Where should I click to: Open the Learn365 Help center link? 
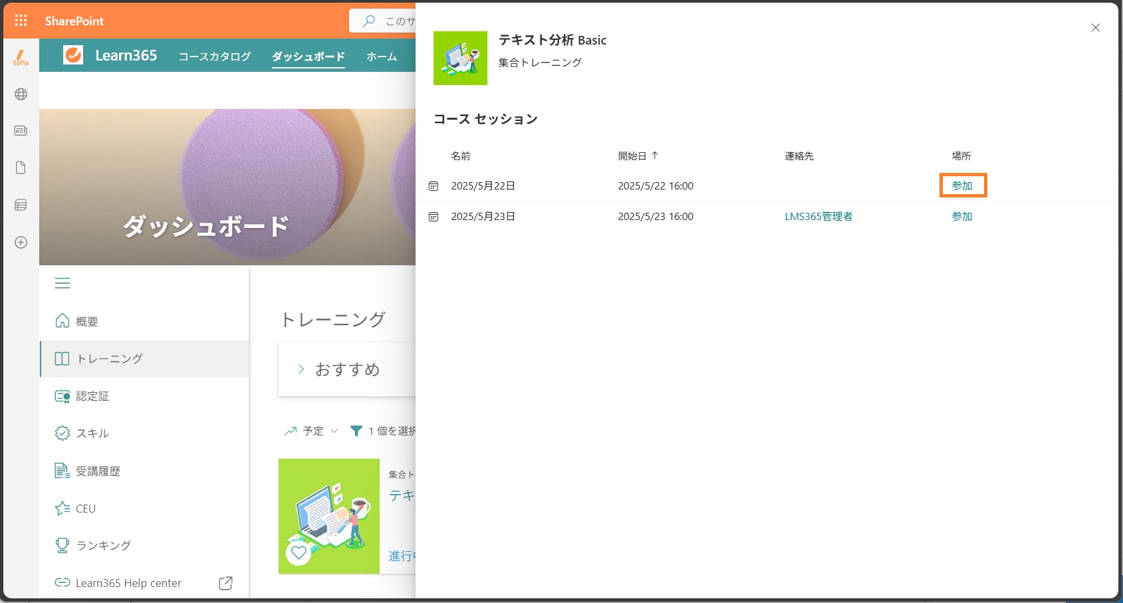tap(128, 583)
